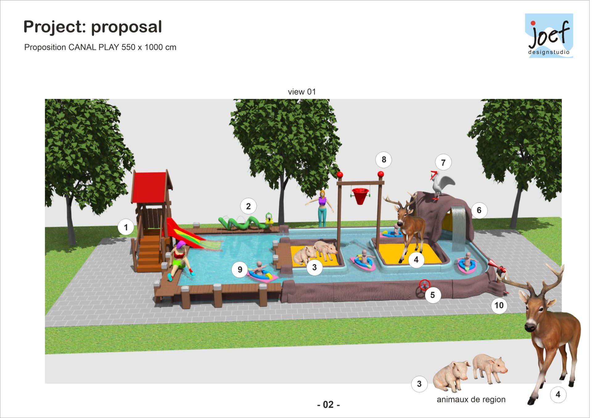Select marker 5 near the red valve wheel
Image resolution: width=592 pixels, height=418 pixels.
click(432, 295)
